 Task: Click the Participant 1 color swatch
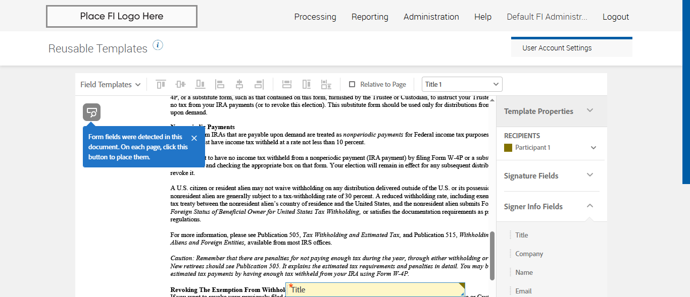click(508, 148)
